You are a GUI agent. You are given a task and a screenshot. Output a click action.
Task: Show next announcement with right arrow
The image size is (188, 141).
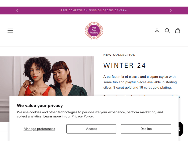click(171, 11)
